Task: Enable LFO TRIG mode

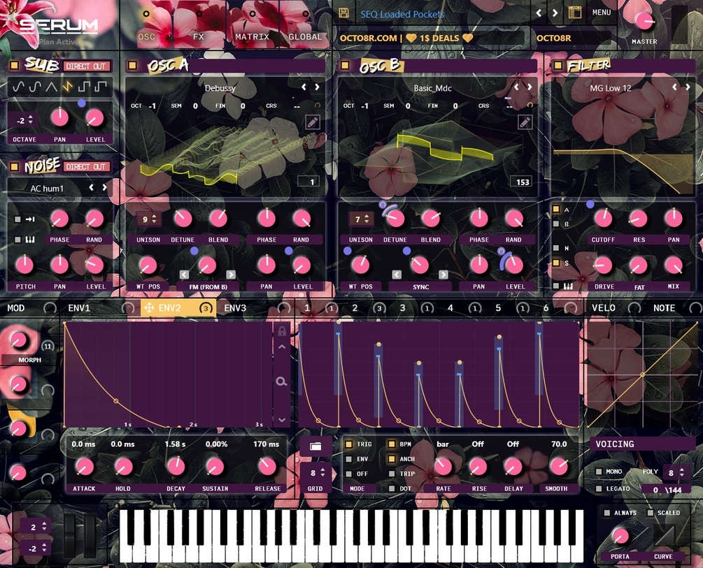Action: (x=348, y=444)
